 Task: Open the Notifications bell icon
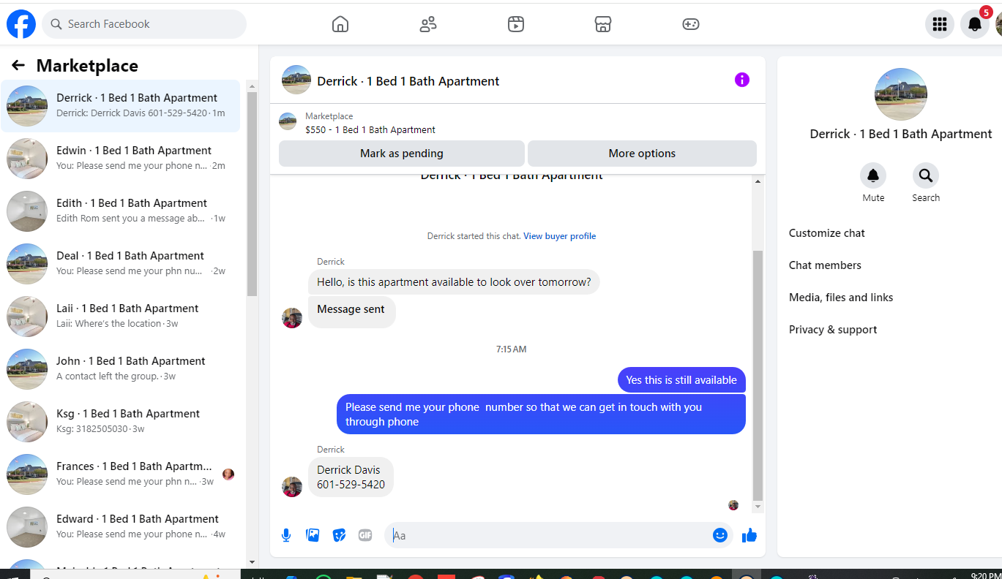975,24
